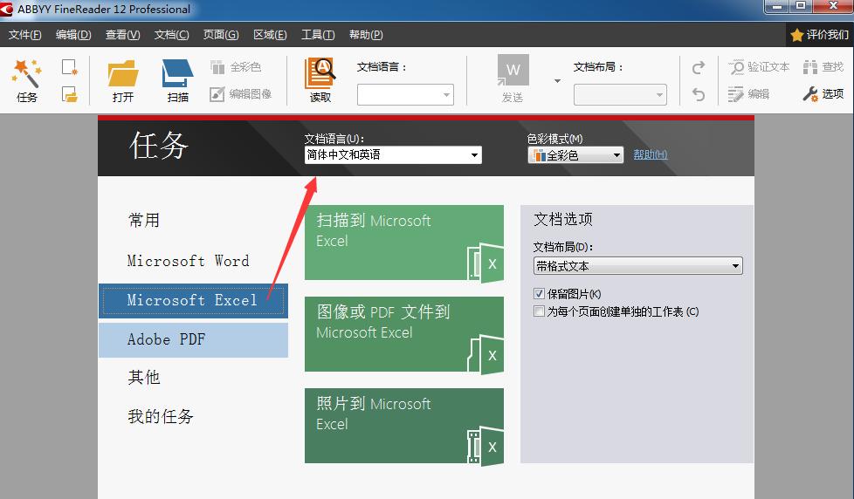Open the toolbar document language combo box
This screenshot has height=499, width=854.
[x=405, y=95]
